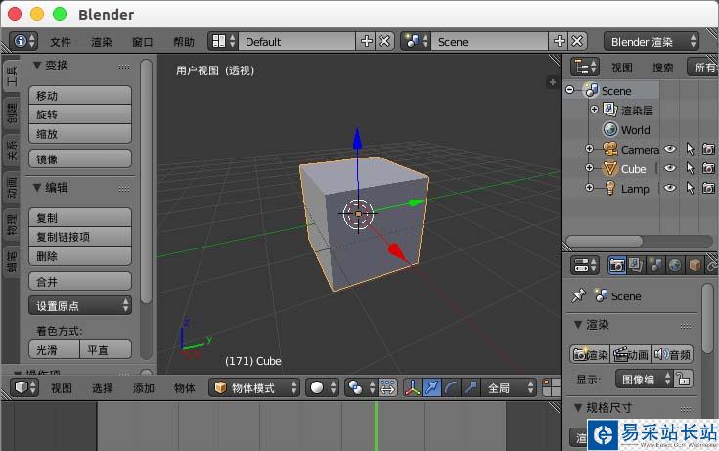This screenshot has width=719, height=451.
Task: Expand the Cube tree item
Action: [589, 168]
